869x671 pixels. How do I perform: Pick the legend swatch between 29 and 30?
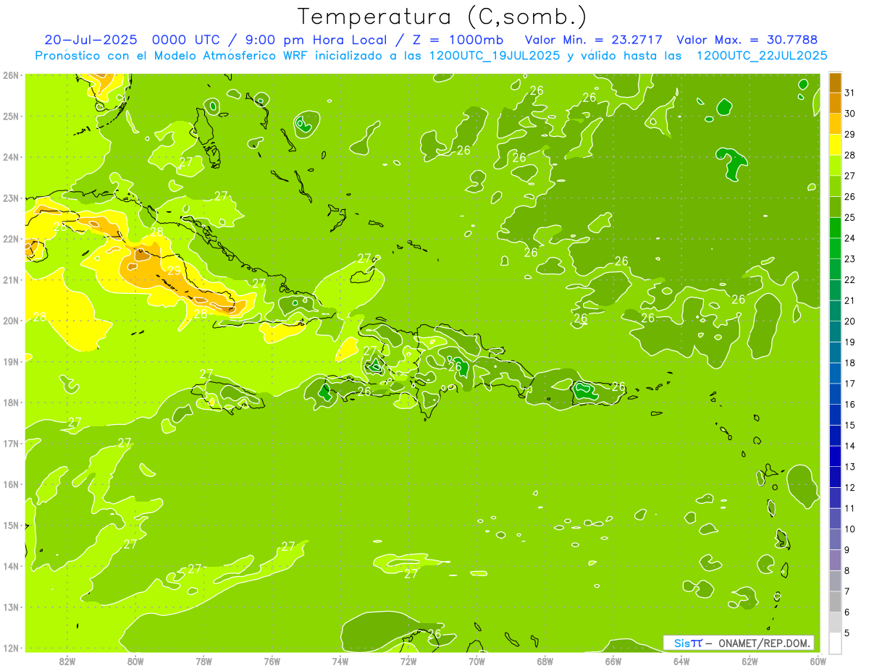(835, 124)
